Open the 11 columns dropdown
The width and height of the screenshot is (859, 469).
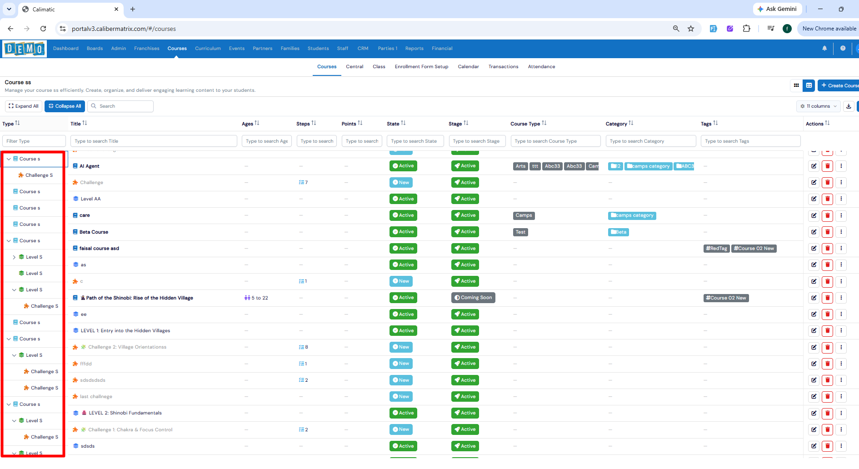(x=819, y=106)
